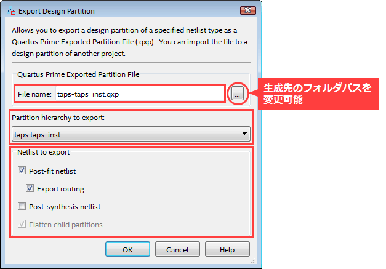Screen dimensions: 386x269
Task: Click the "File name:" label
Action: tap(34, 94)
